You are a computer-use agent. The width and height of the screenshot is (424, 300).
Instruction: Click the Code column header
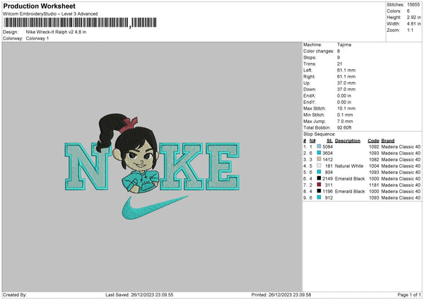click(x=373, y=141)
